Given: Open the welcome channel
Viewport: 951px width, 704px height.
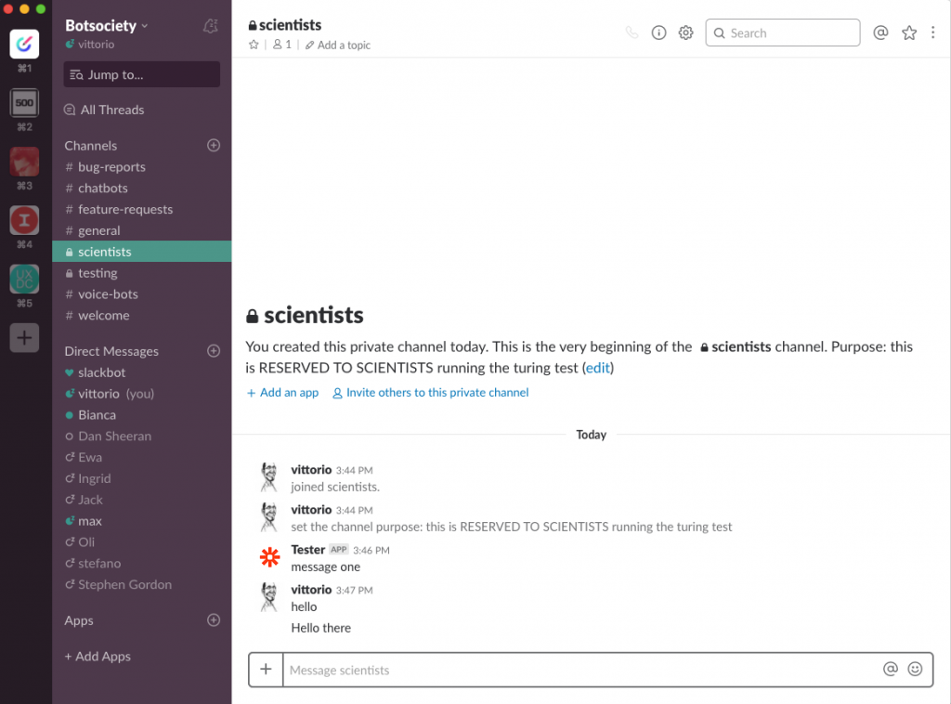Looking at the screenshot, I should pos(142,316).
